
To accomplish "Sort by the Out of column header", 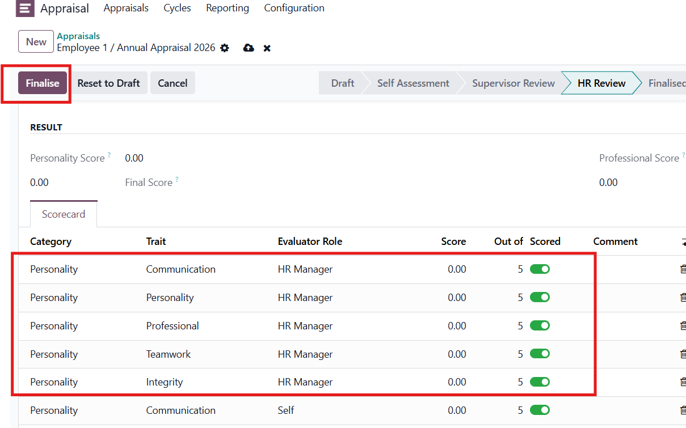I will click(x=508, y=241).
